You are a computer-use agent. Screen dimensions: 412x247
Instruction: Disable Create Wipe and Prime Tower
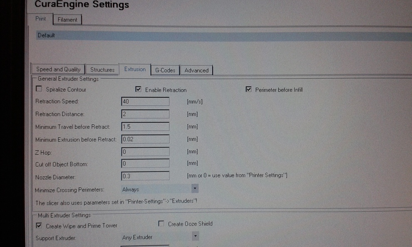pos(39,226)
